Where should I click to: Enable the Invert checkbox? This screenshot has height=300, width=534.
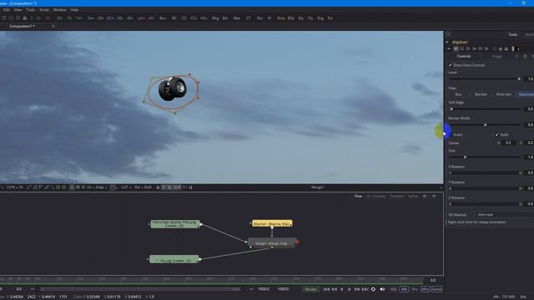pyautogui.click(x=451, y=135)
